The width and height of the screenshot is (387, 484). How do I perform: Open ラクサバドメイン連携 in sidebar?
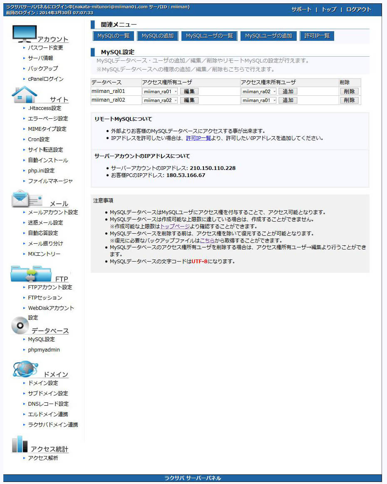point(53,425)
